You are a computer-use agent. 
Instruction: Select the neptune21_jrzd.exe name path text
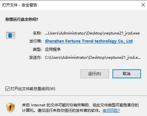[x=92, y=33]
